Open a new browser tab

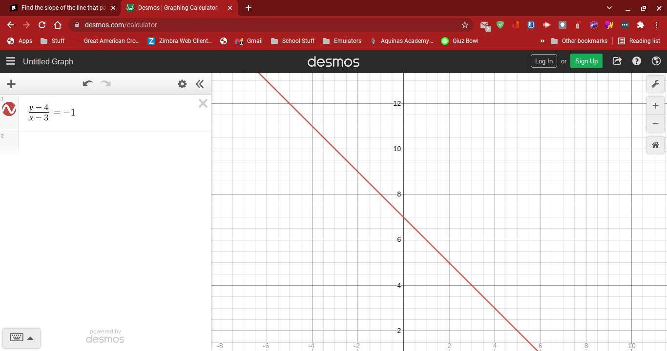(x=248, y=8)
